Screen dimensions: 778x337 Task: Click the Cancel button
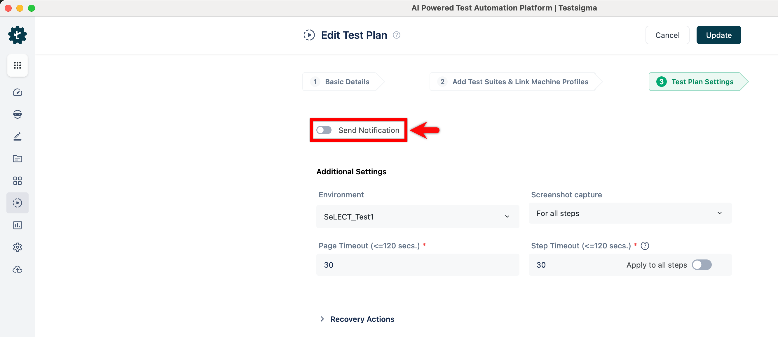click(667, 35)
